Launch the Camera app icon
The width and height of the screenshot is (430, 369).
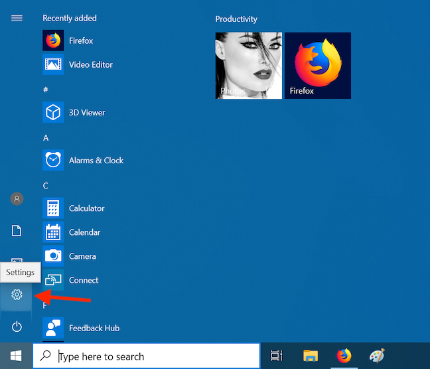pyautogui.click(x=53, y=256)
